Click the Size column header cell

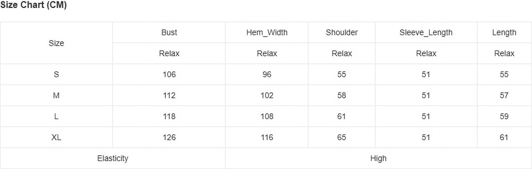[x=56, y=43]
